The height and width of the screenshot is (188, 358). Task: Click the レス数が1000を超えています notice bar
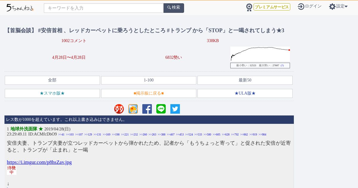pos(149,120)
